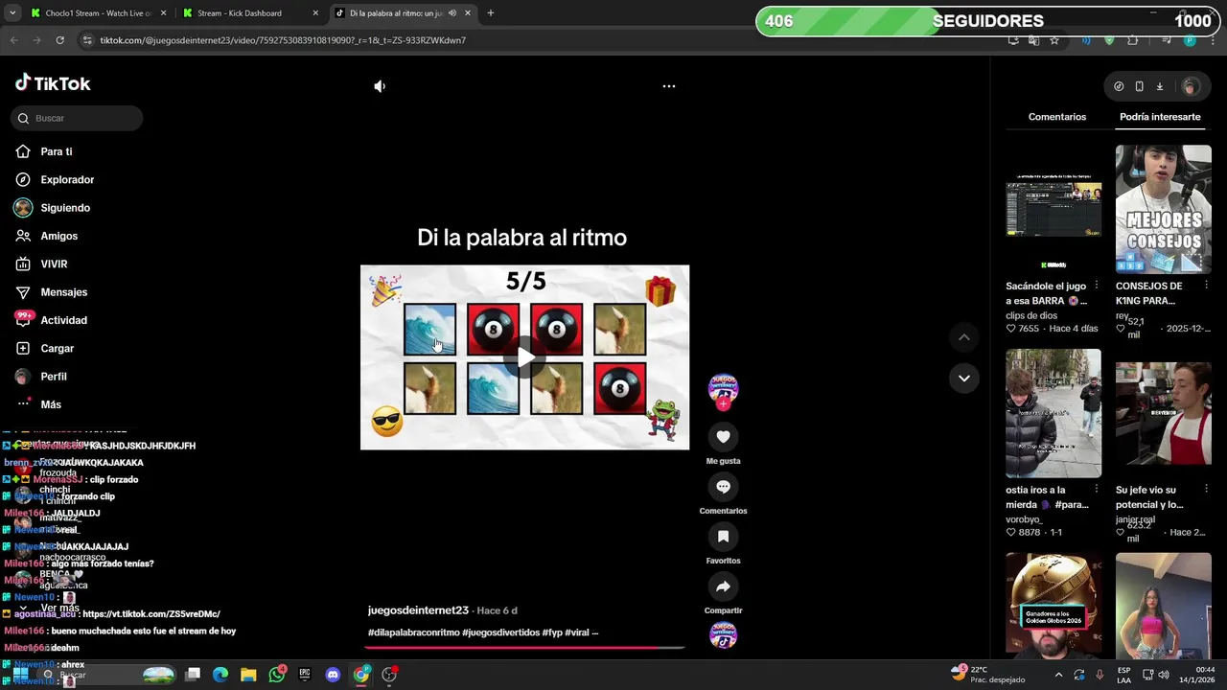1227x690 pixels.
Task: Open Amigos in the sidebar
Action: (x=58, y=236)
